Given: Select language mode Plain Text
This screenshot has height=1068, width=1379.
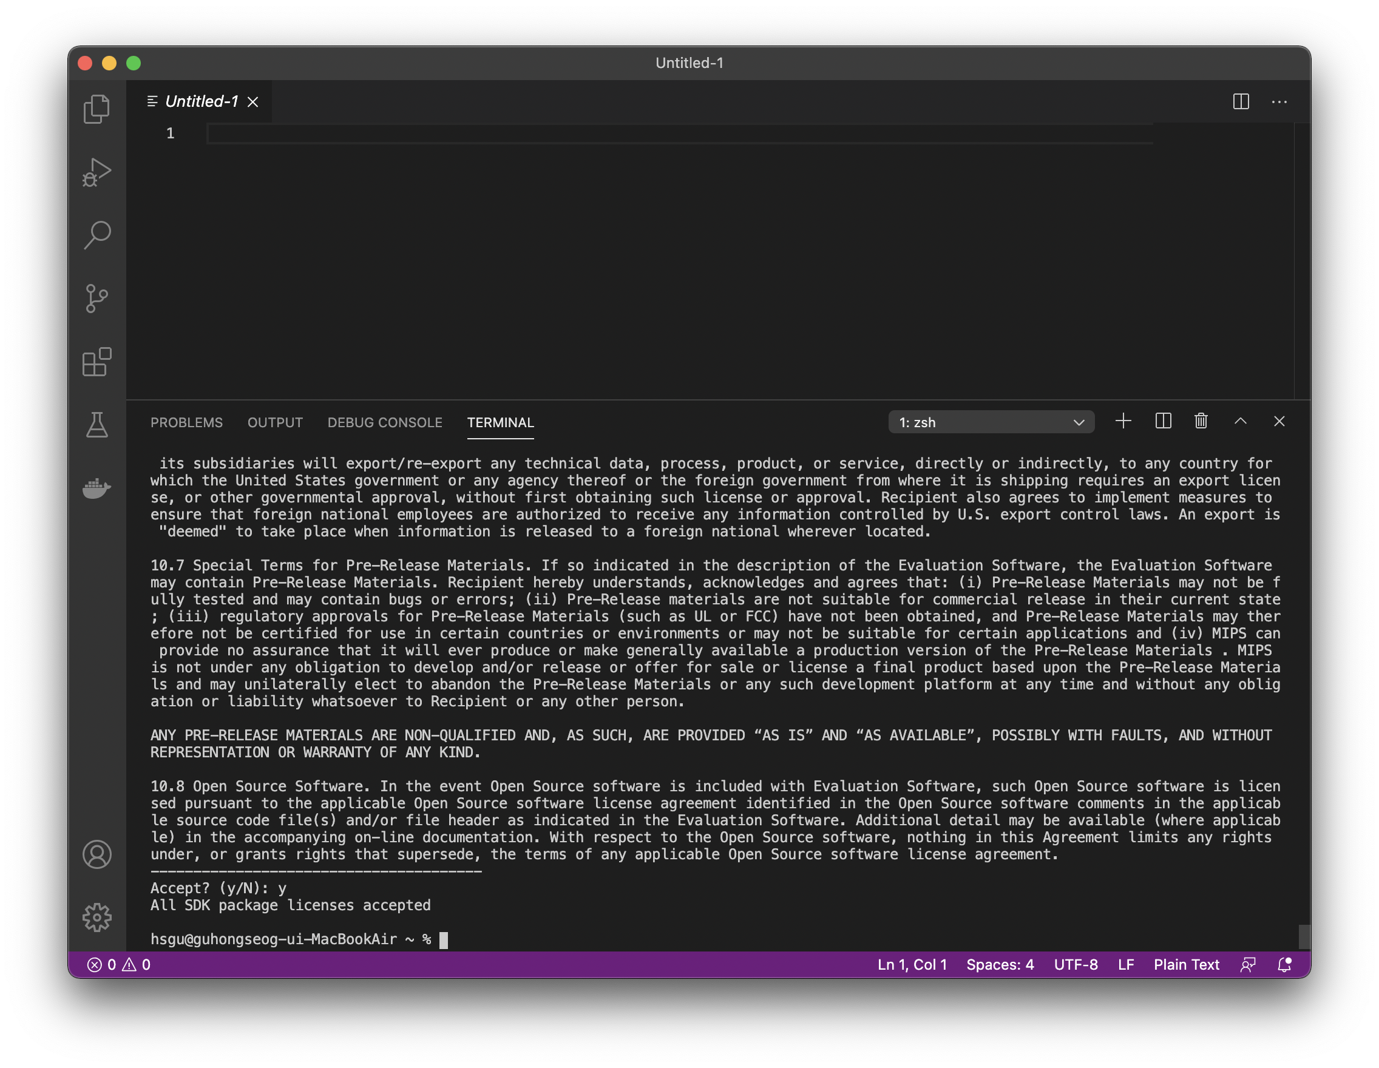Looking at the screenshot, I should (1186, 964).
